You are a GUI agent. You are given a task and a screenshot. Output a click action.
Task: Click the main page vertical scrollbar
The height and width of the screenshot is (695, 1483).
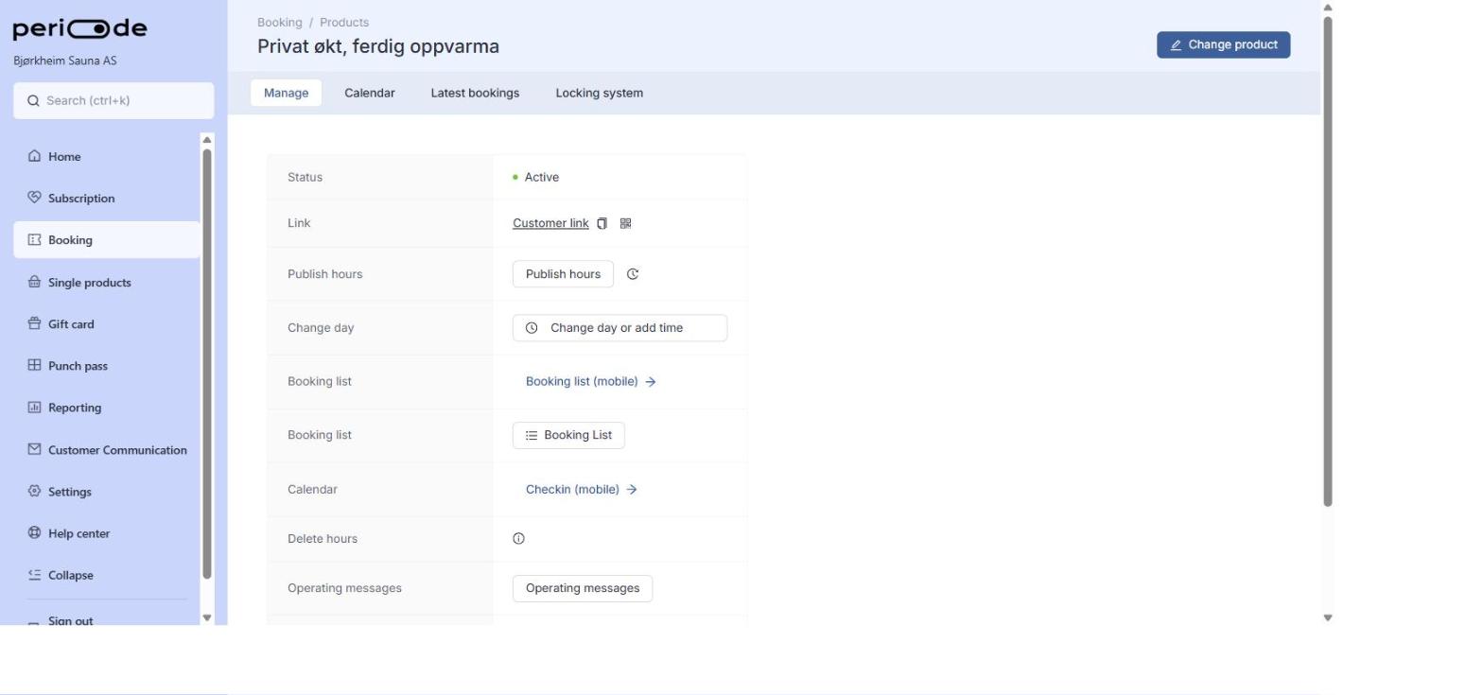coord(1327,261)
